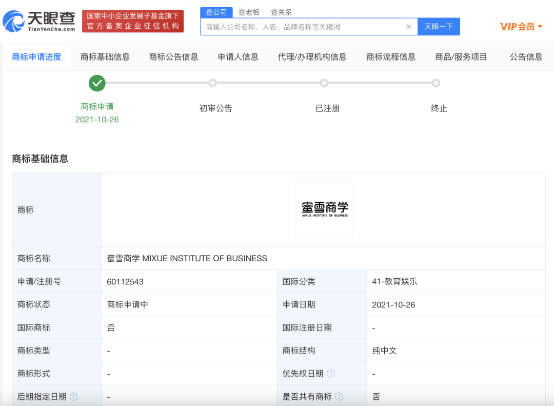Open the 申请人信息 tab
The image size is (554, 406).
click(238, 57)
